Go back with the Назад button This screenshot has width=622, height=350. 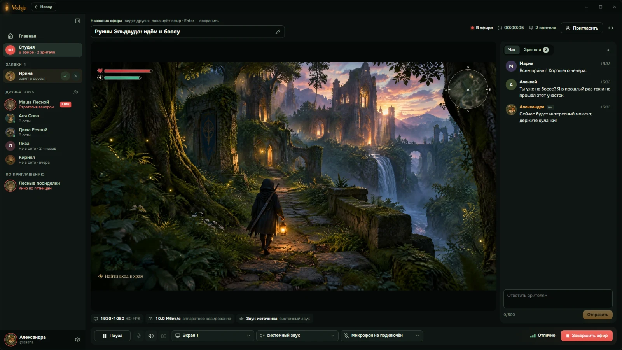pos(44,7)
